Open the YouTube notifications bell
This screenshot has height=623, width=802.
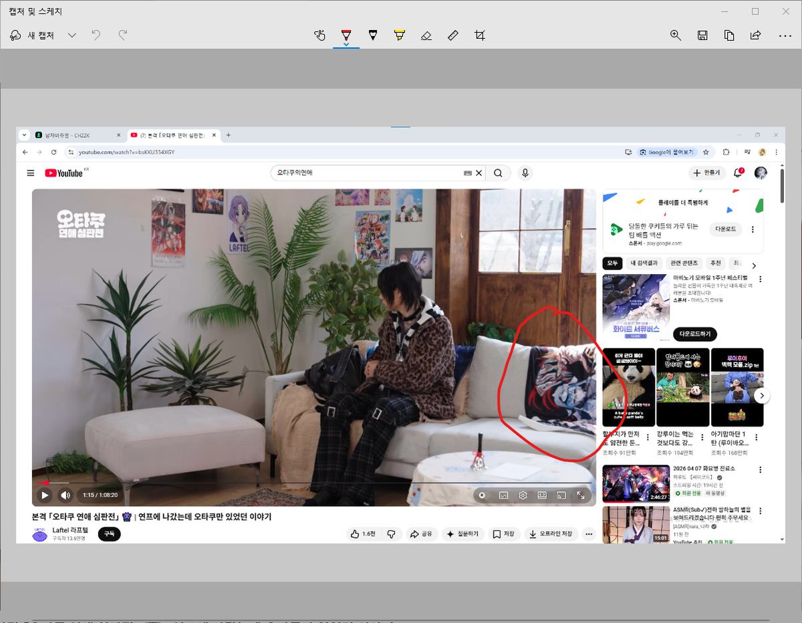pyautogui.click(x=738, y=173)
